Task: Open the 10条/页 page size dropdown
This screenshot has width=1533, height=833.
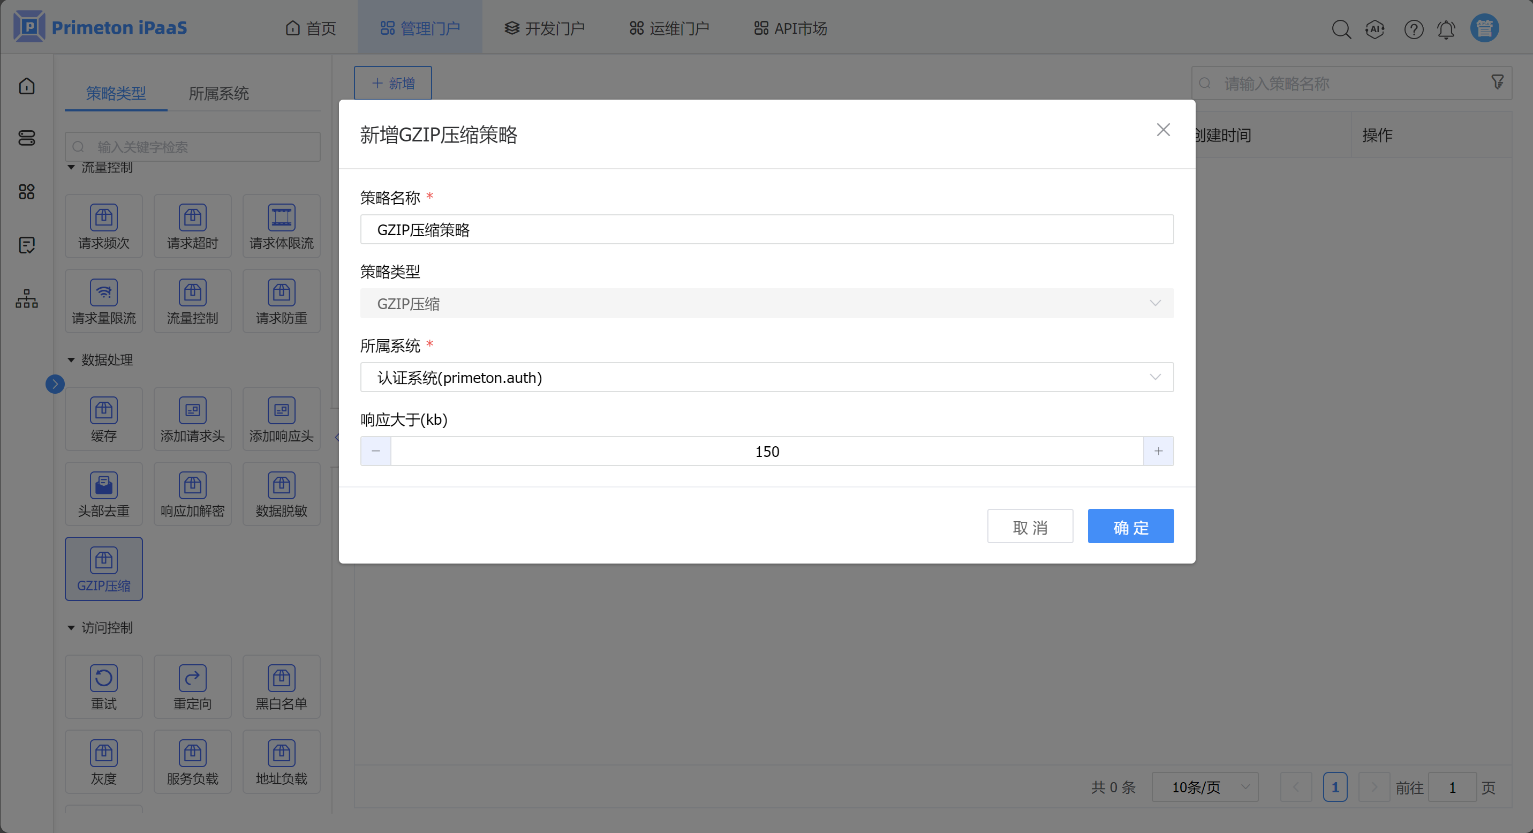Action: (1205, 787)
